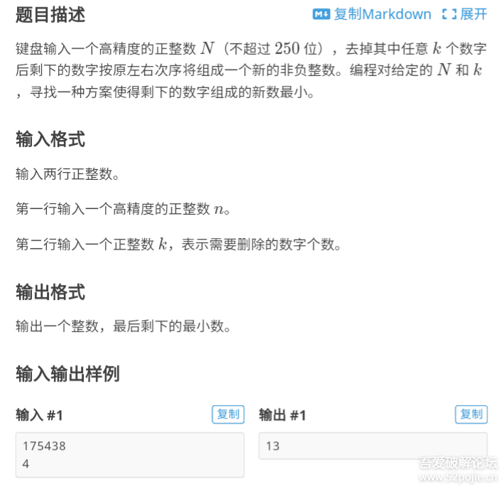Click the number 4 in the sample input box

tap(26, 463)
